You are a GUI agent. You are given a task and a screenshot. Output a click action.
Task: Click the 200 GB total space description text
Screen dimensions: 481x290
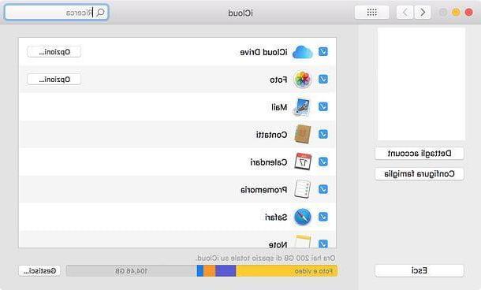tap(266, 258)
